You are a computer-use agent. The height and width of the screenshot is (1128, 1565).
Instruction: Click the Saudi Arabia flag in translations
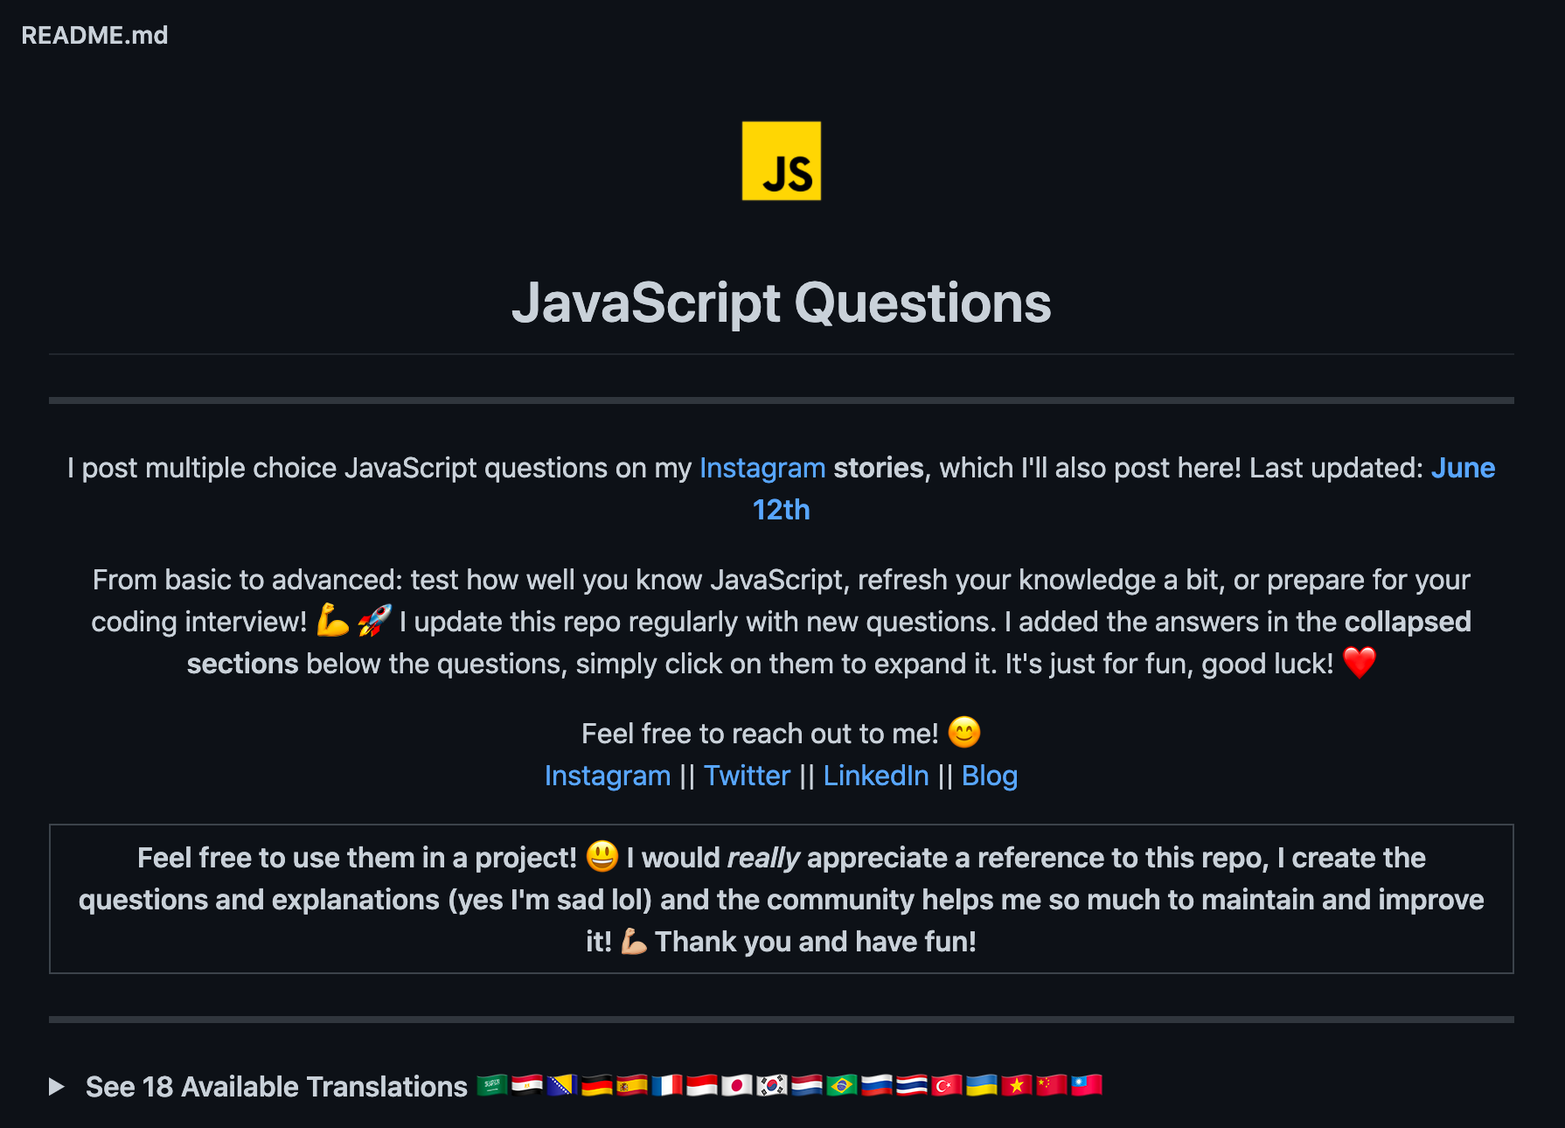(492, 1086)
